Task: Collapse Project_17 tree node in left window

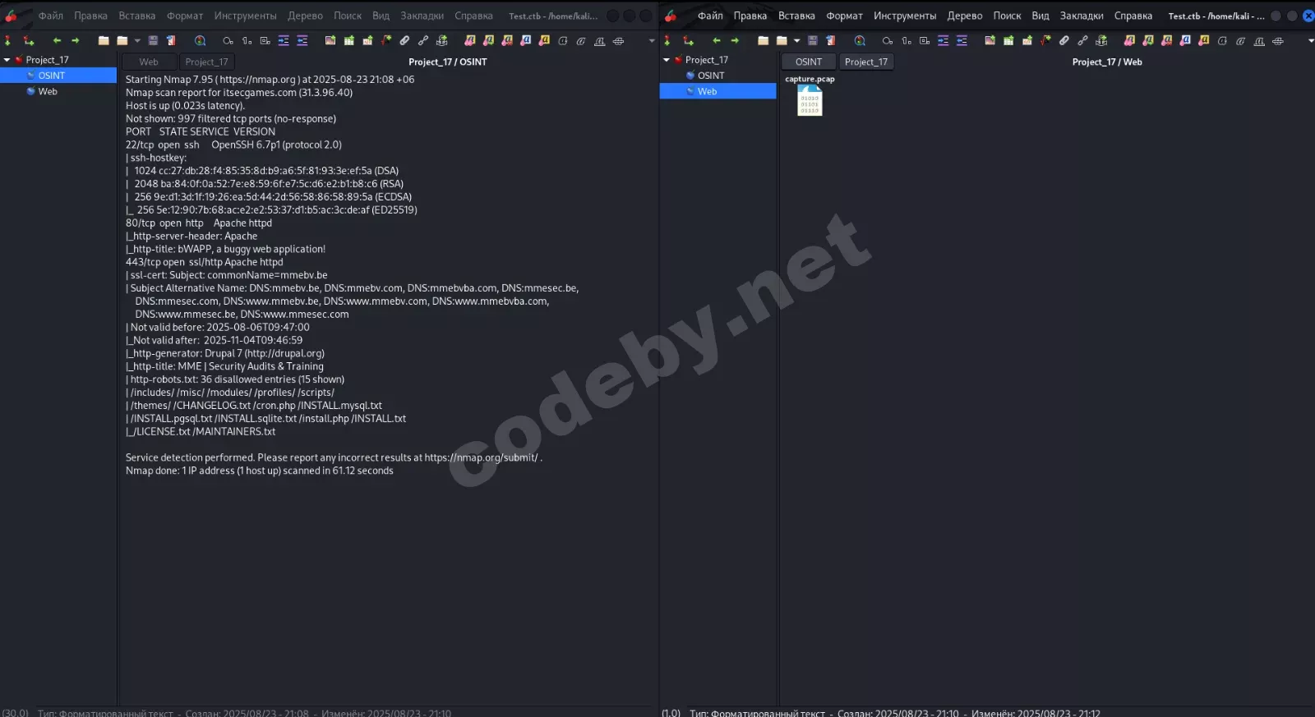Action: [7, 60]
